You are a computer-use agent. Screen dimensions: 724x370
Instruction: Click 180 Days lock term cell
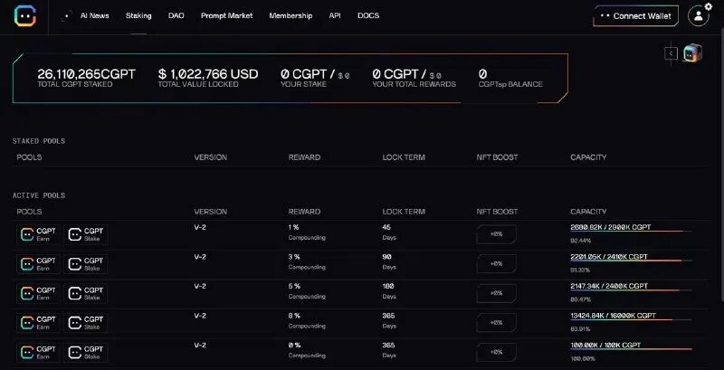(x=389, y=291)
